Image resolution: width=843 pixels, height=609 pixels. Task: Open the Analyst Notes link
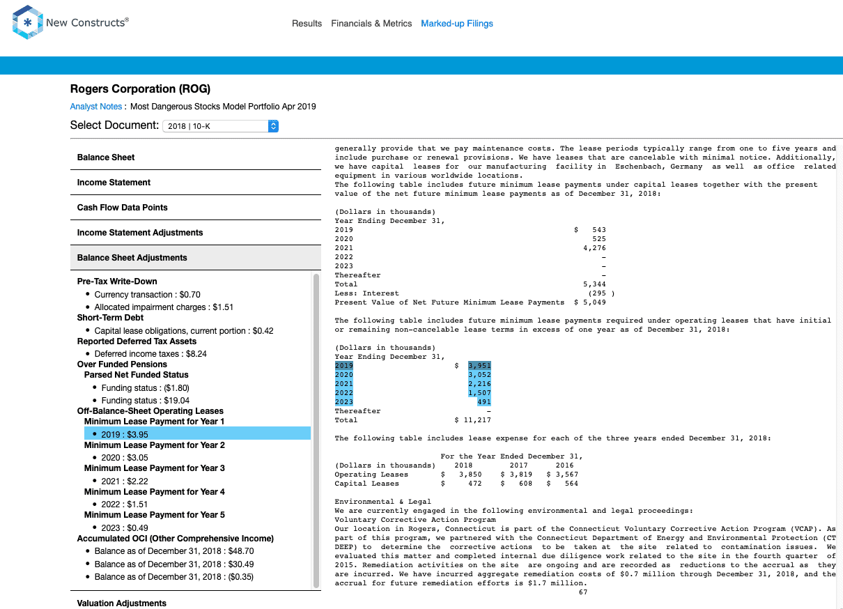[x=96, y=107]
